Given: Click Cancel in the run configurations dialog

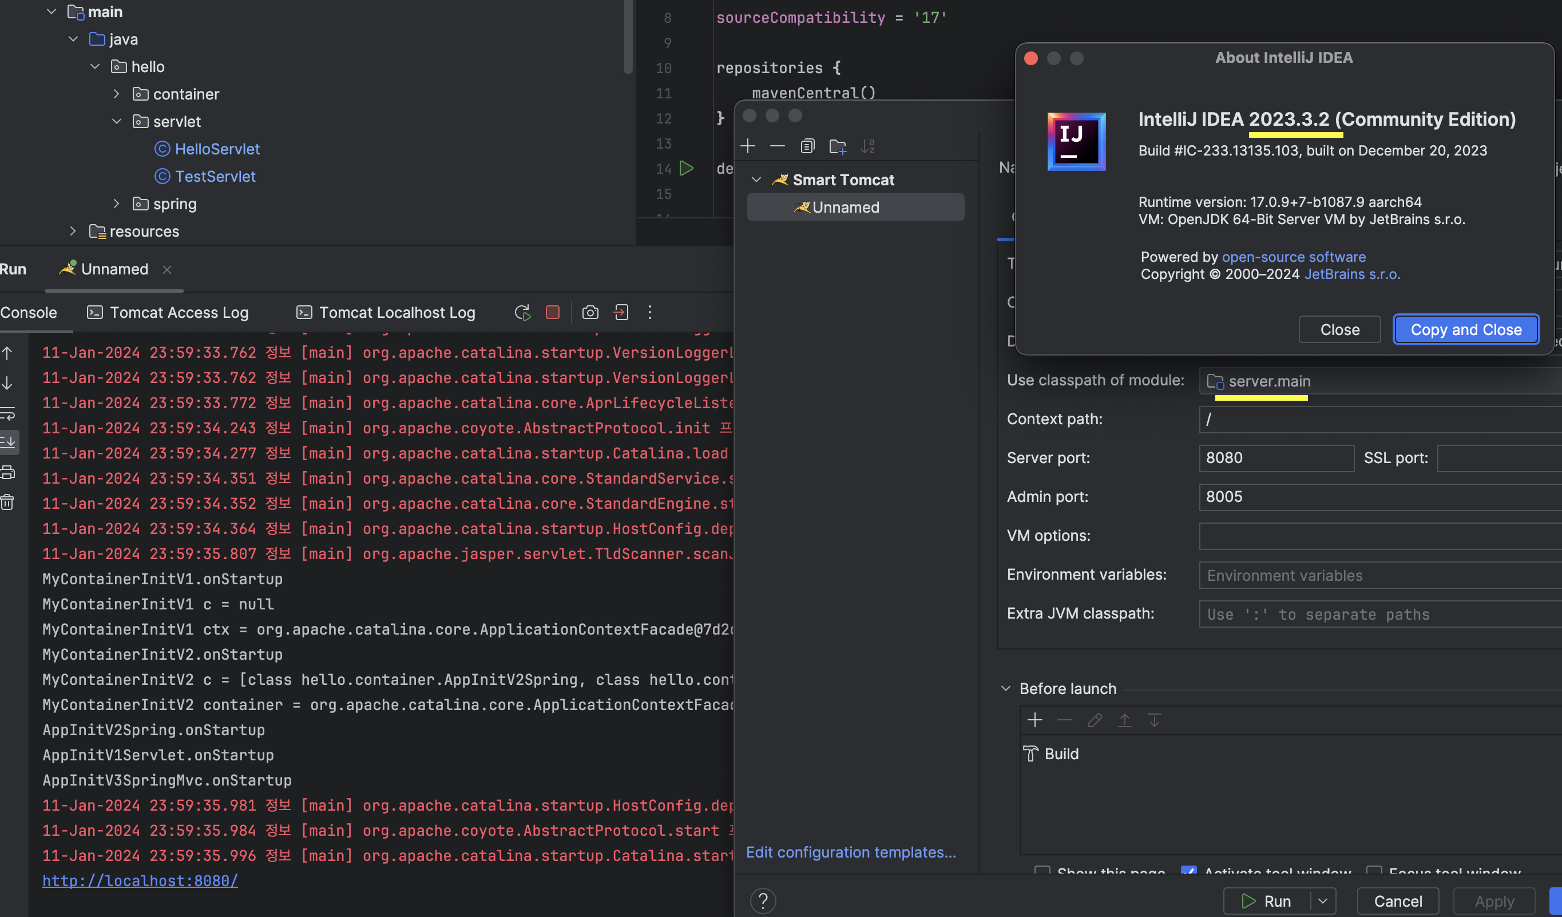Looking at the screenshot, I should click(1398, 901).
